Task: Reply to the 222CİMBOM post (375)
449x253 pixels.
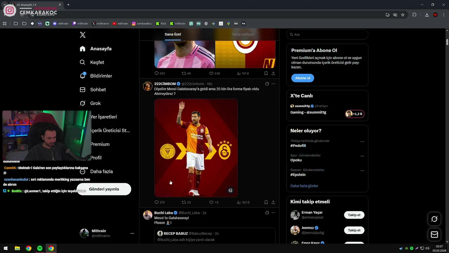Action: pos(160,202)
